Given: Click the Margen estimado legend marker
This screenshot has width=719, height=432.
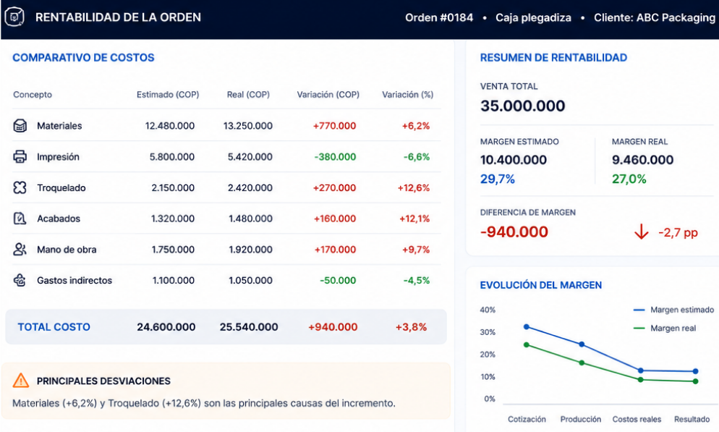Looking at the screenshot, I should [x=639, y=310].
